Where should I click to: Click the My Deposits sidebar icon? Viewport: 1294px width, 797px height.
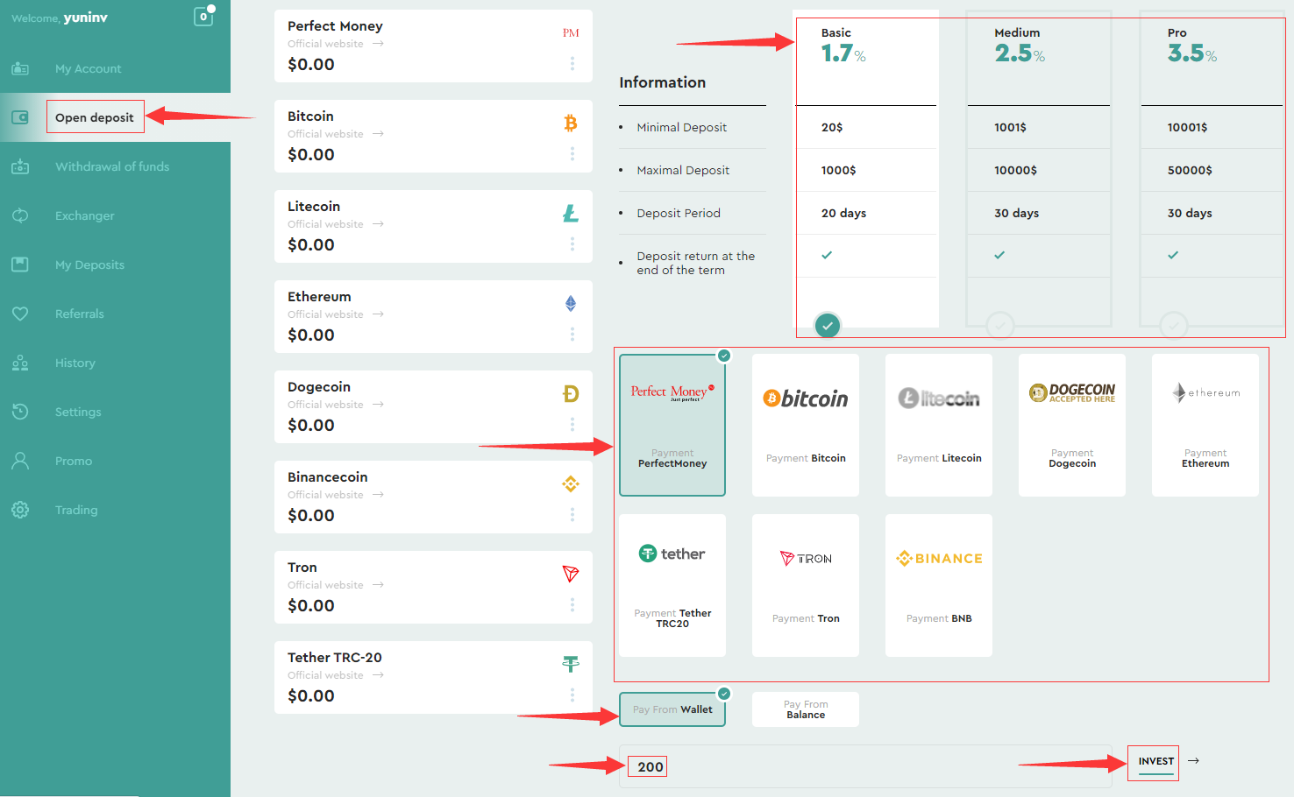click(20, 264)
